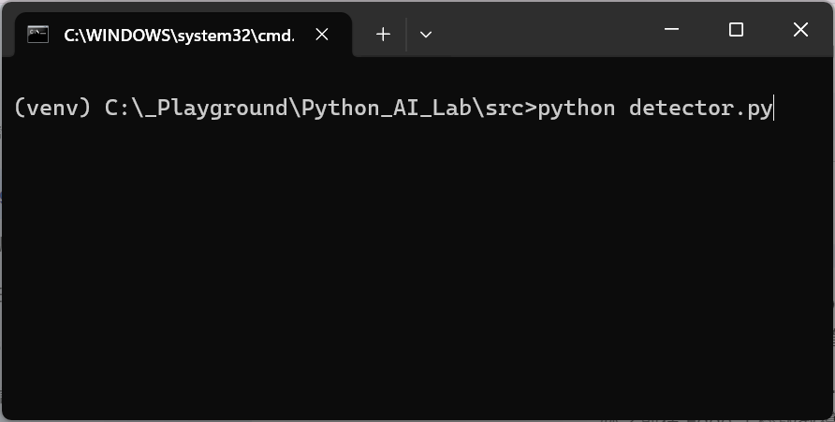Click the blank terminal area below the prompt
Viewport: 835px width, 422px height.
click(417, 281)
